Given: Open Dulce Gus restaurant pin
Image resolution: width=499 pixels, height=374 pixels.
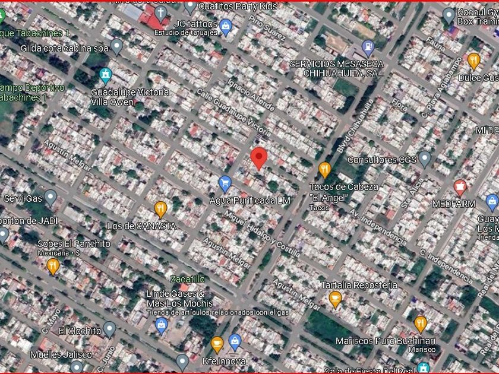Looking at the screenshot, I should point(473,61).
